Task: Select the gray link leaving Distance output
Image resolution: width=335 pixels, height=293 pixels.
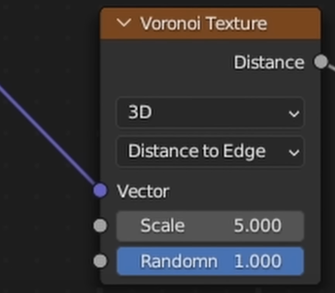Action: tap(331, 68)
